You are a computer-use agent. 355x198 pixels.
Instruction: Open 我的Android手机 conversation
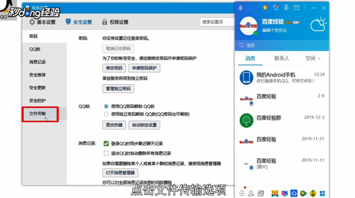(282, 77)
